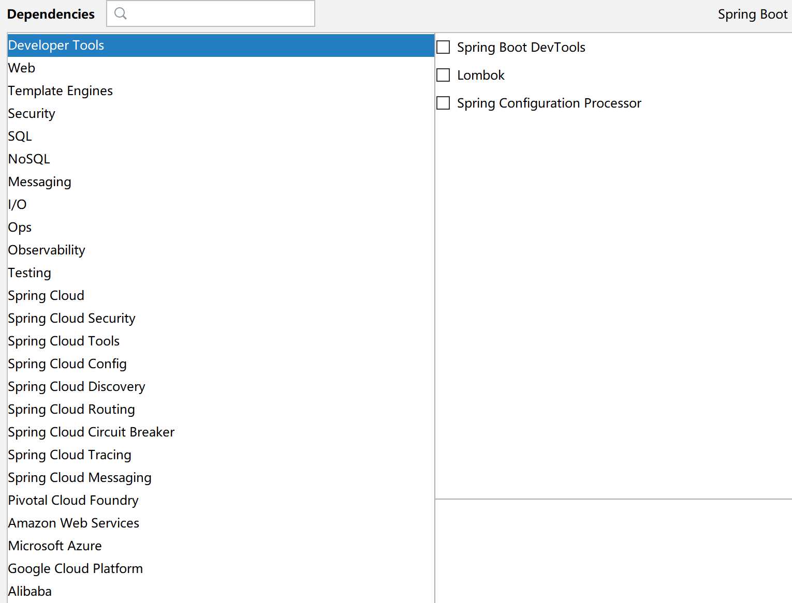Choose the Security category

point(221,114)
